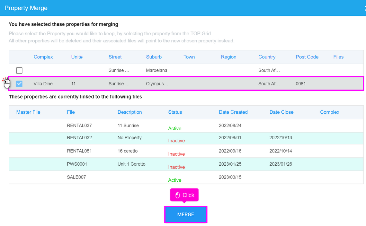Check the Maroelana property row checkbox

pos(19,70)
